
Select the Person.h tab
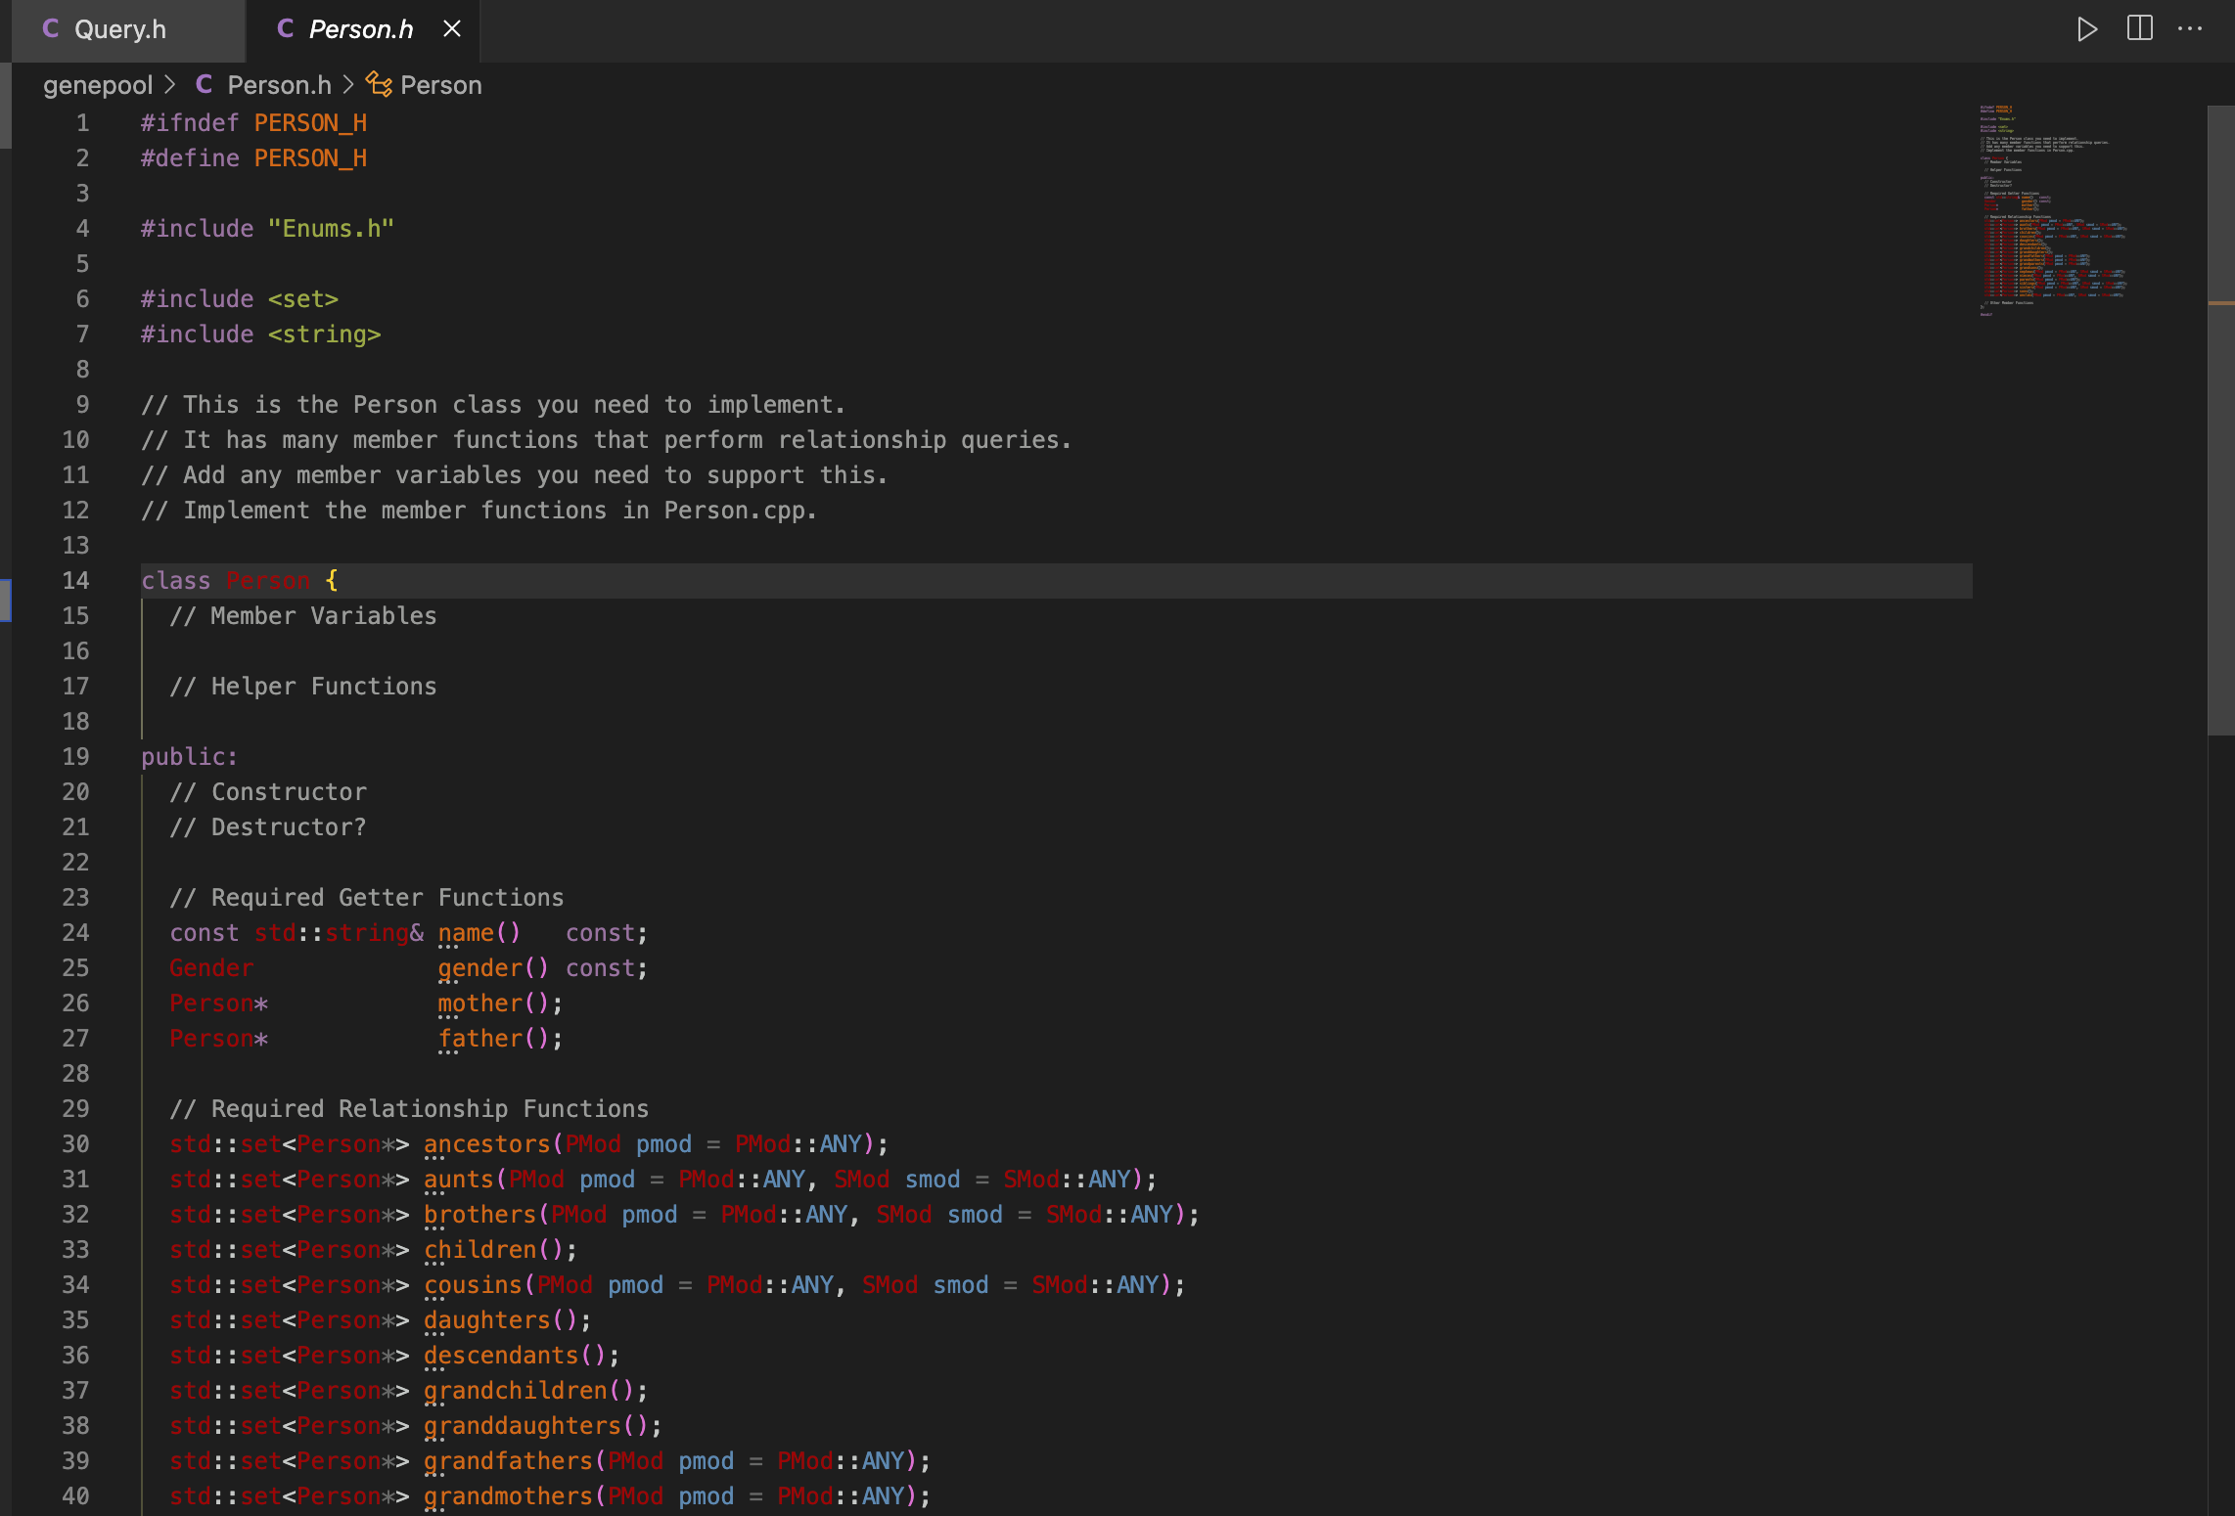360,29
